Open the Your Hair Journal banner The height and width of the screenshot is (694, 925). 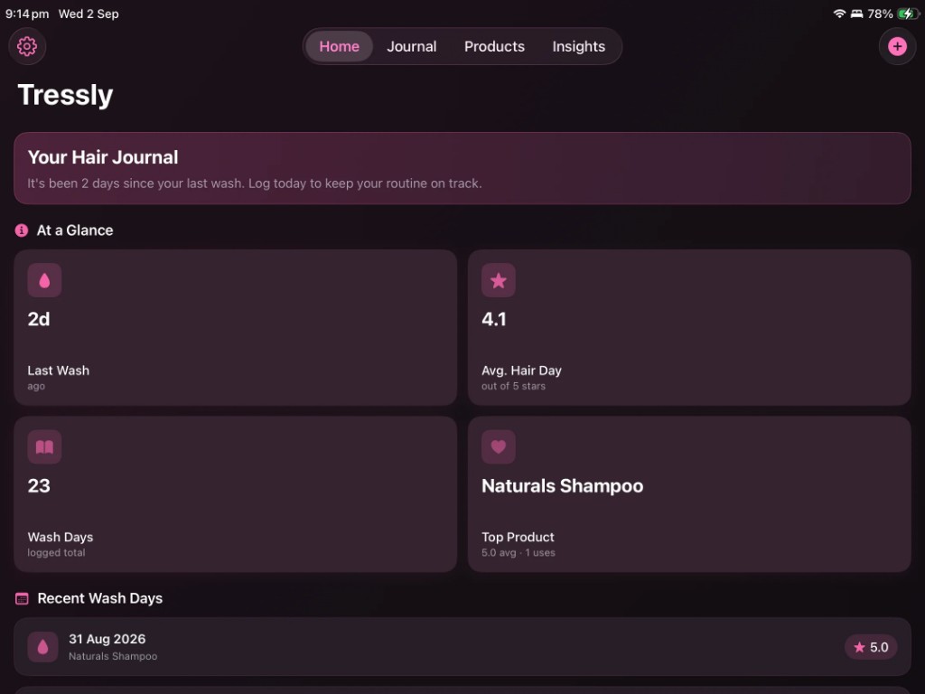point(462,168)
